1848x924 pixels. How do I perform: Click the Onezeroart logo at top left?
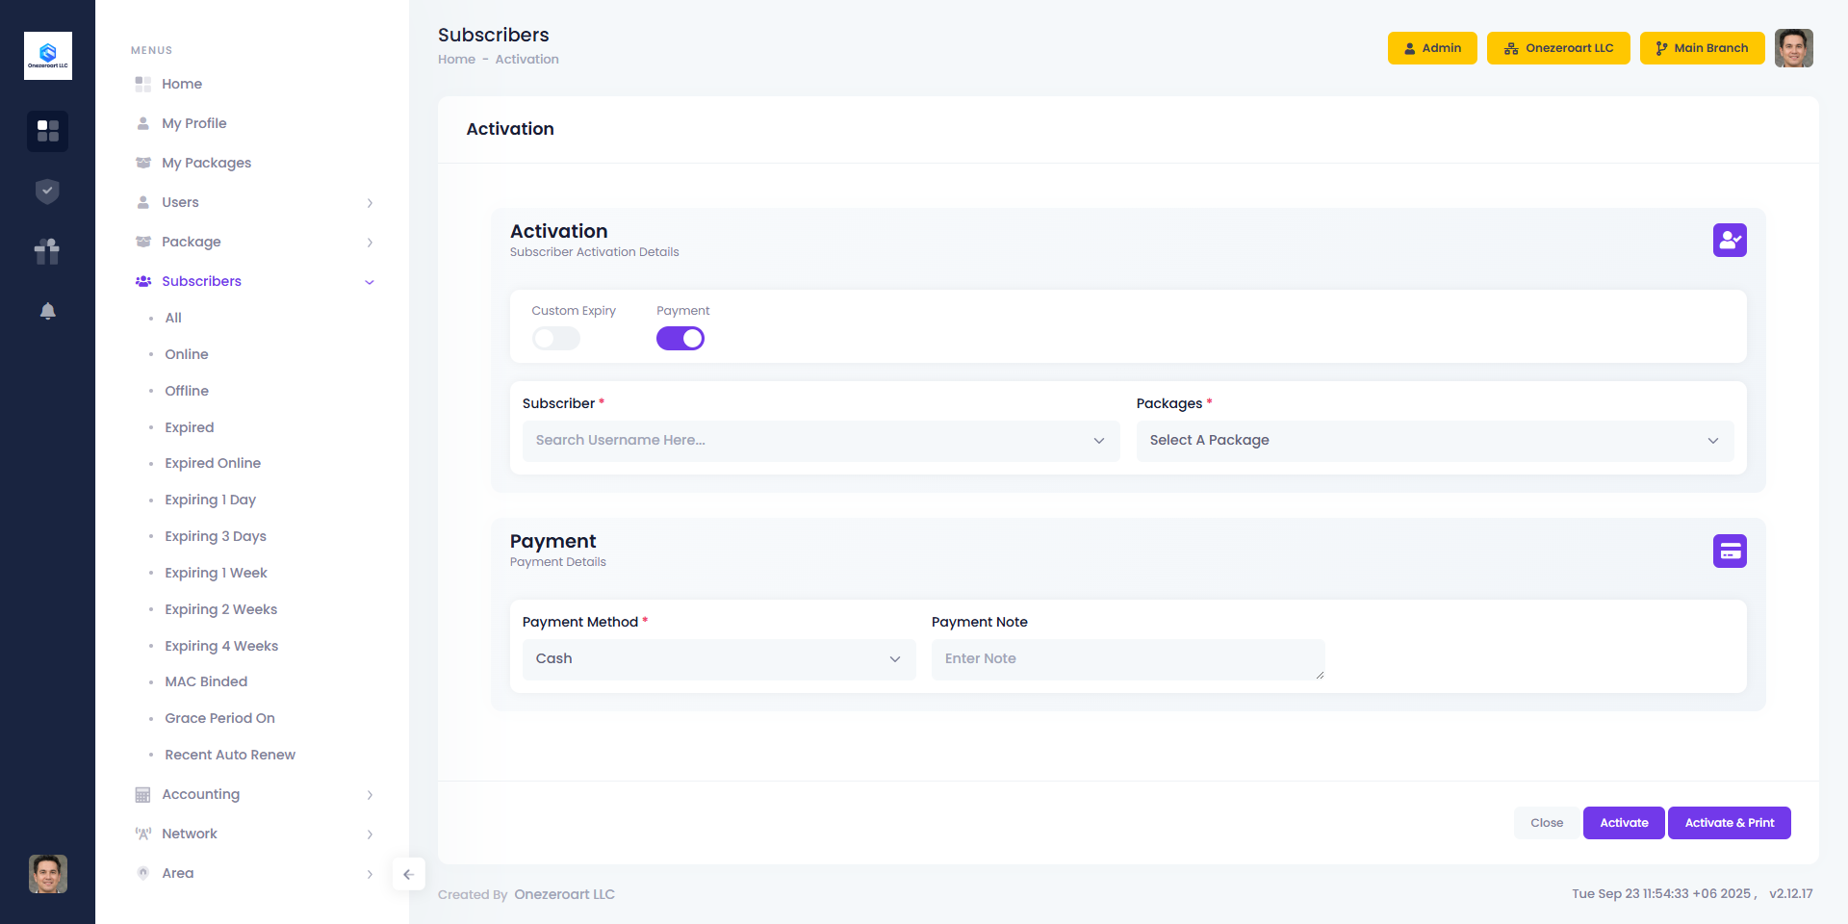47,56
